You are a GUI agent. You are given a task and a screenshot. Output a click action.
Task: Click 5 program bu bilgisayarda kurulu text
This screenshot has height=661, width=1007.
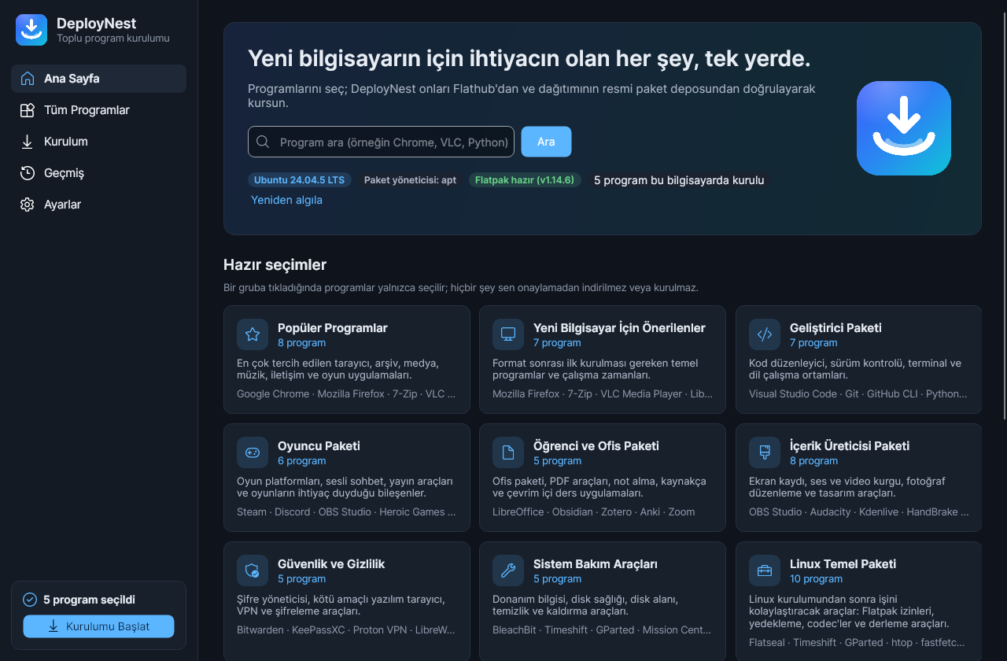coord(679,180)
